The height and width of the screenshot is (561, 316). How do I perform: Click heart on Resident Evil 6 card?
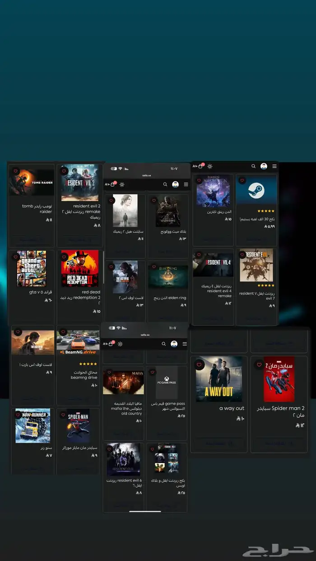point(110,449)
